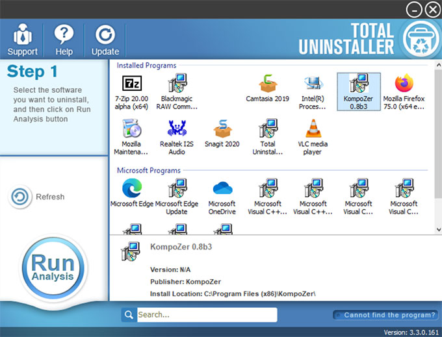Viewport: 442px width, 337px height.
Task: Click the program list scroll-down arrow
Action: click(438, 229)
